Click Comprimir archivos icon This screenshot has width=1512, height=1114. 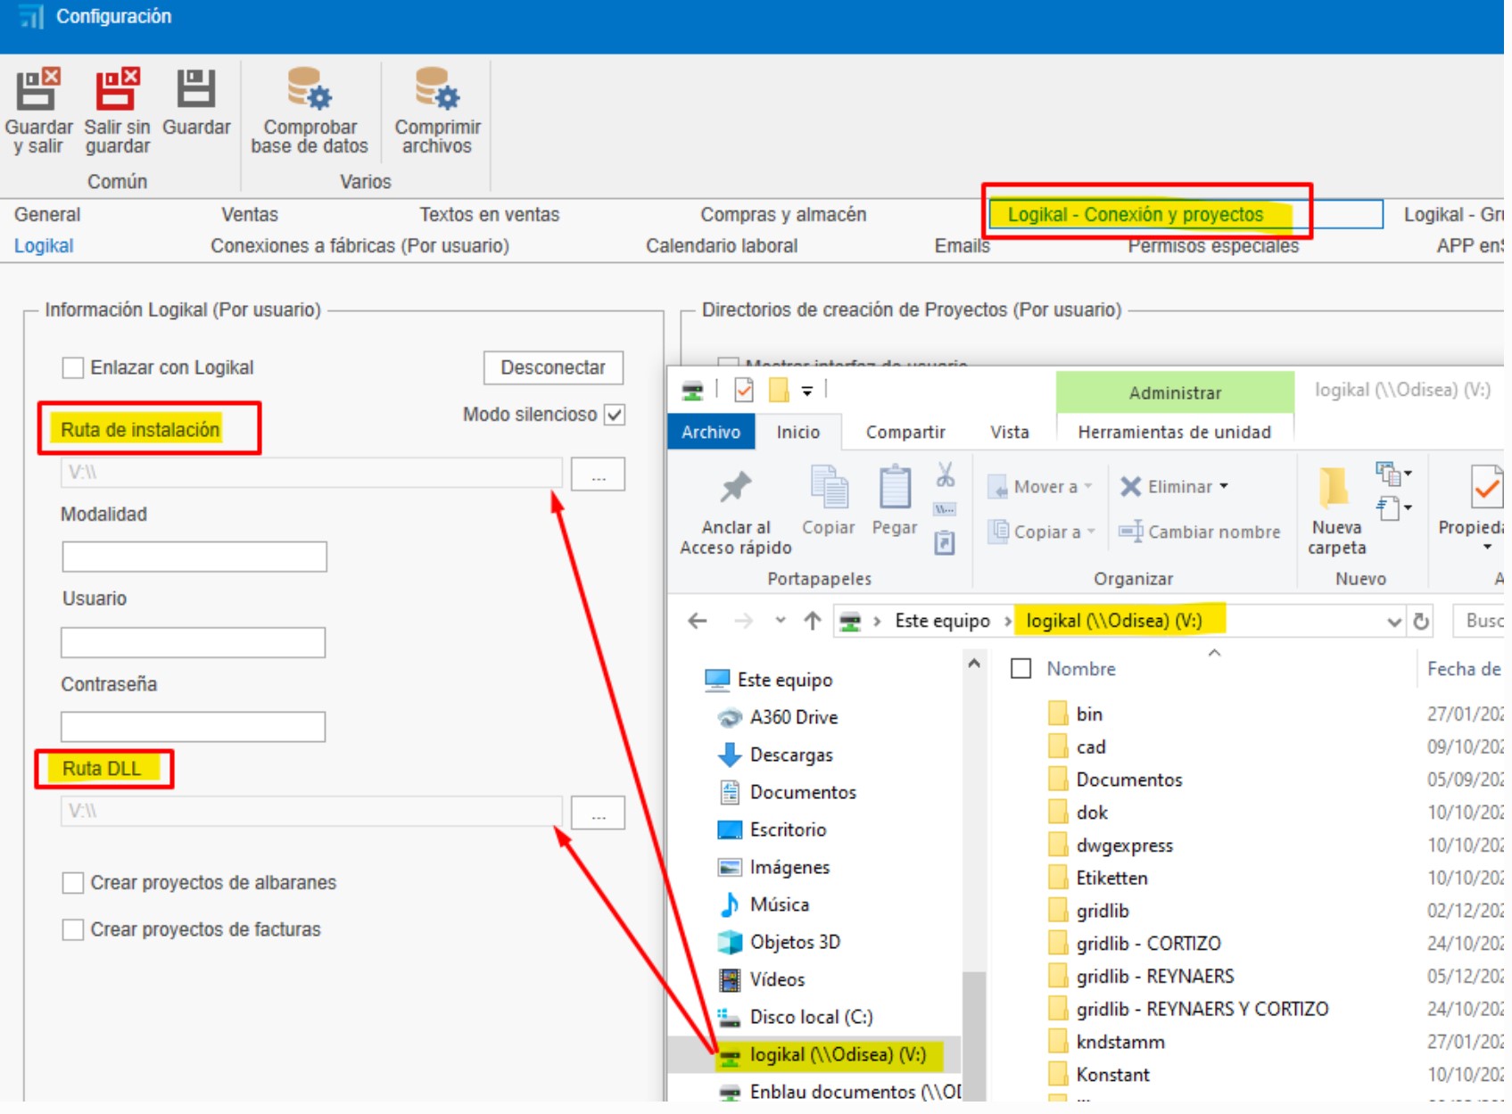[x=437, y=89]
